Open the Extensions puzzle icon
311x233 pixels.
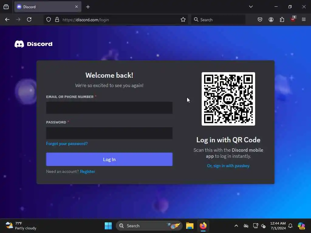pos(282,20)
